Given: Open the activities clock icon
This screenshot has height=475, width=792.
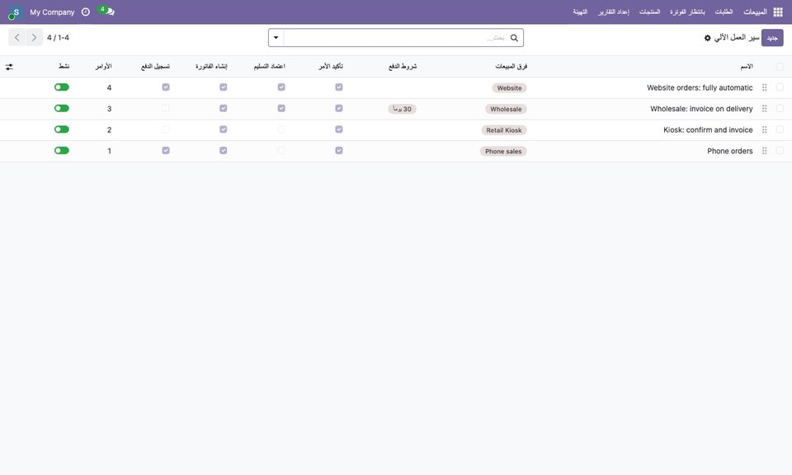Looking at the screenshot, I should (x=86, y=12).
